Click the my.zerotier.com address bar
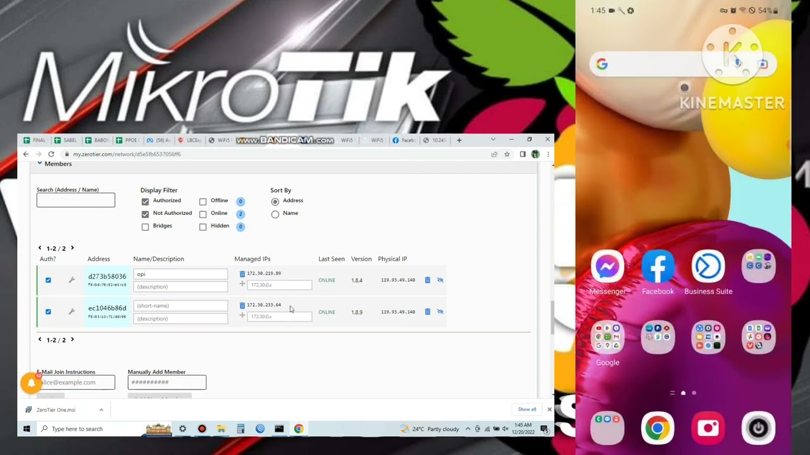Screen dimensions: 810x455 pos(127,154)
